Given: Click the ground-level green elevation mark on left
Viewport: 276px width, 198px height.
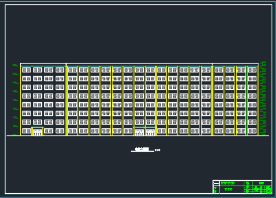Looking at the screenshot, I should click(x=14, y=134).
